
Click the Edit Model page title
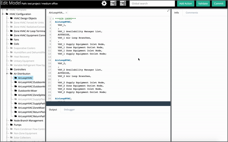point(11,3)
